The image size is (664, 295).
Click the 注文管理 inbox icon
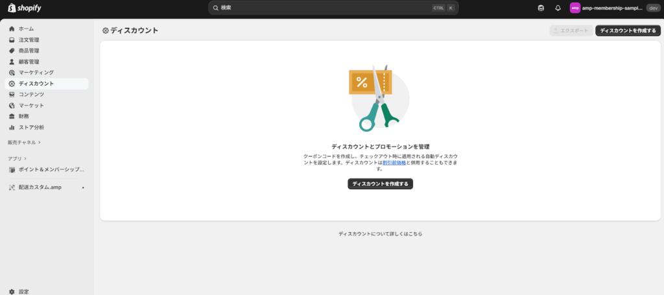point(12,40)
